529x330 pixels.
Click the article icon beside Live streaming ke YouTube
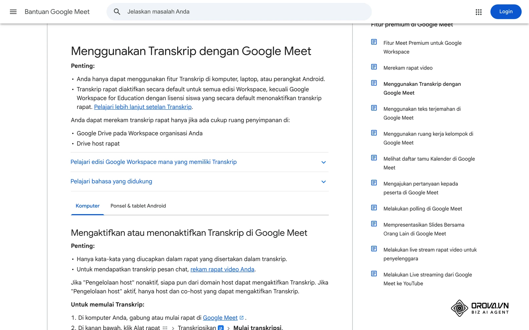(x=374, y=274)
